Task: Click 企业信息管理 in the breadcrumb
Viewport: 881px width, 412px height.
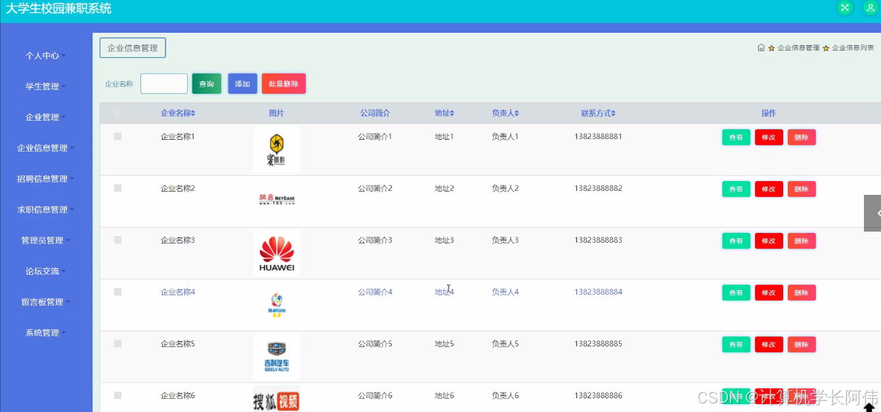Action: pyautogui.click(x=798, y=48)
